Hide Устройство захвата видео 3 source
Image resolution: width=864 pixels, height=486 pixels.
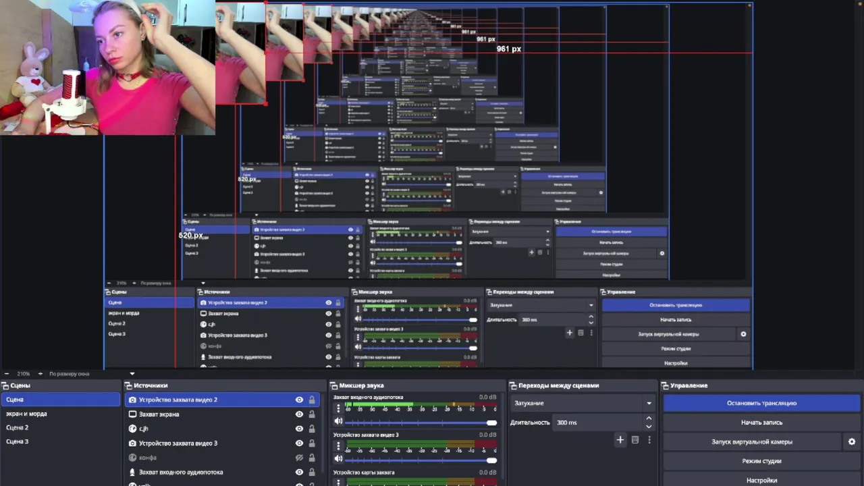click(x=299, y=443)
